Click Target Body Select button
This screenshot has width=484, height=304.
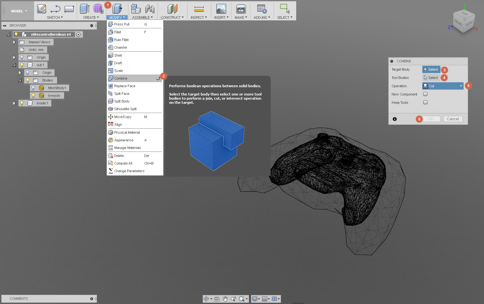pyautogui.click(x=431, y=69)
